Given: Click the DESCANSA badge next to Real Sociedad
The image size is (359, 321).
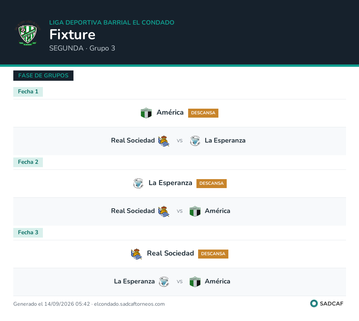Looking at the screenshot, I should coord(213,254).
